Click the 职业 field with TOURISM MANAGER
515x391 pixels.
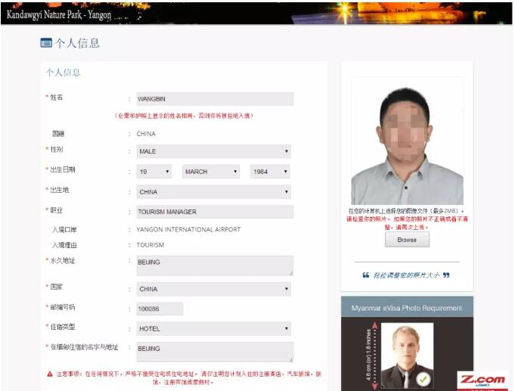[x=214, y=212]
